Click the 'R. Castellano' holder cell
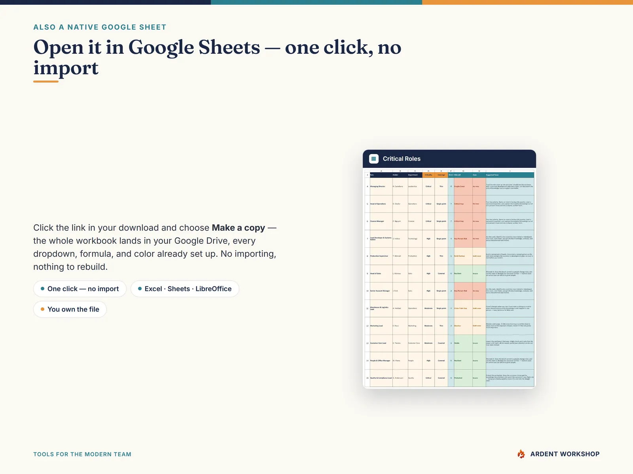 tap(400, 186)
